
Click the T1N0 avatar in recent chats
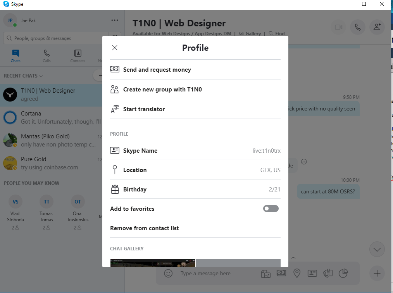(10, 95)
